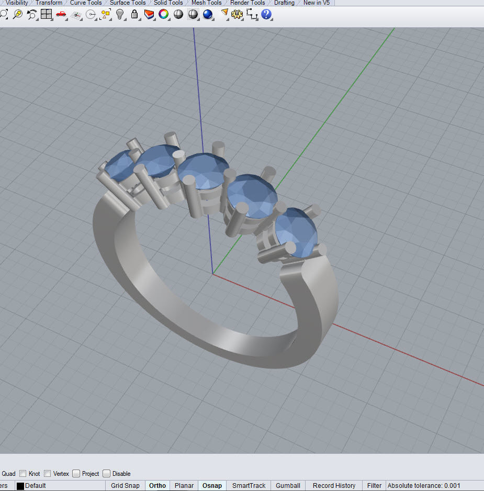
Task: Open the Transform toolbar tab
Action: 49,3
